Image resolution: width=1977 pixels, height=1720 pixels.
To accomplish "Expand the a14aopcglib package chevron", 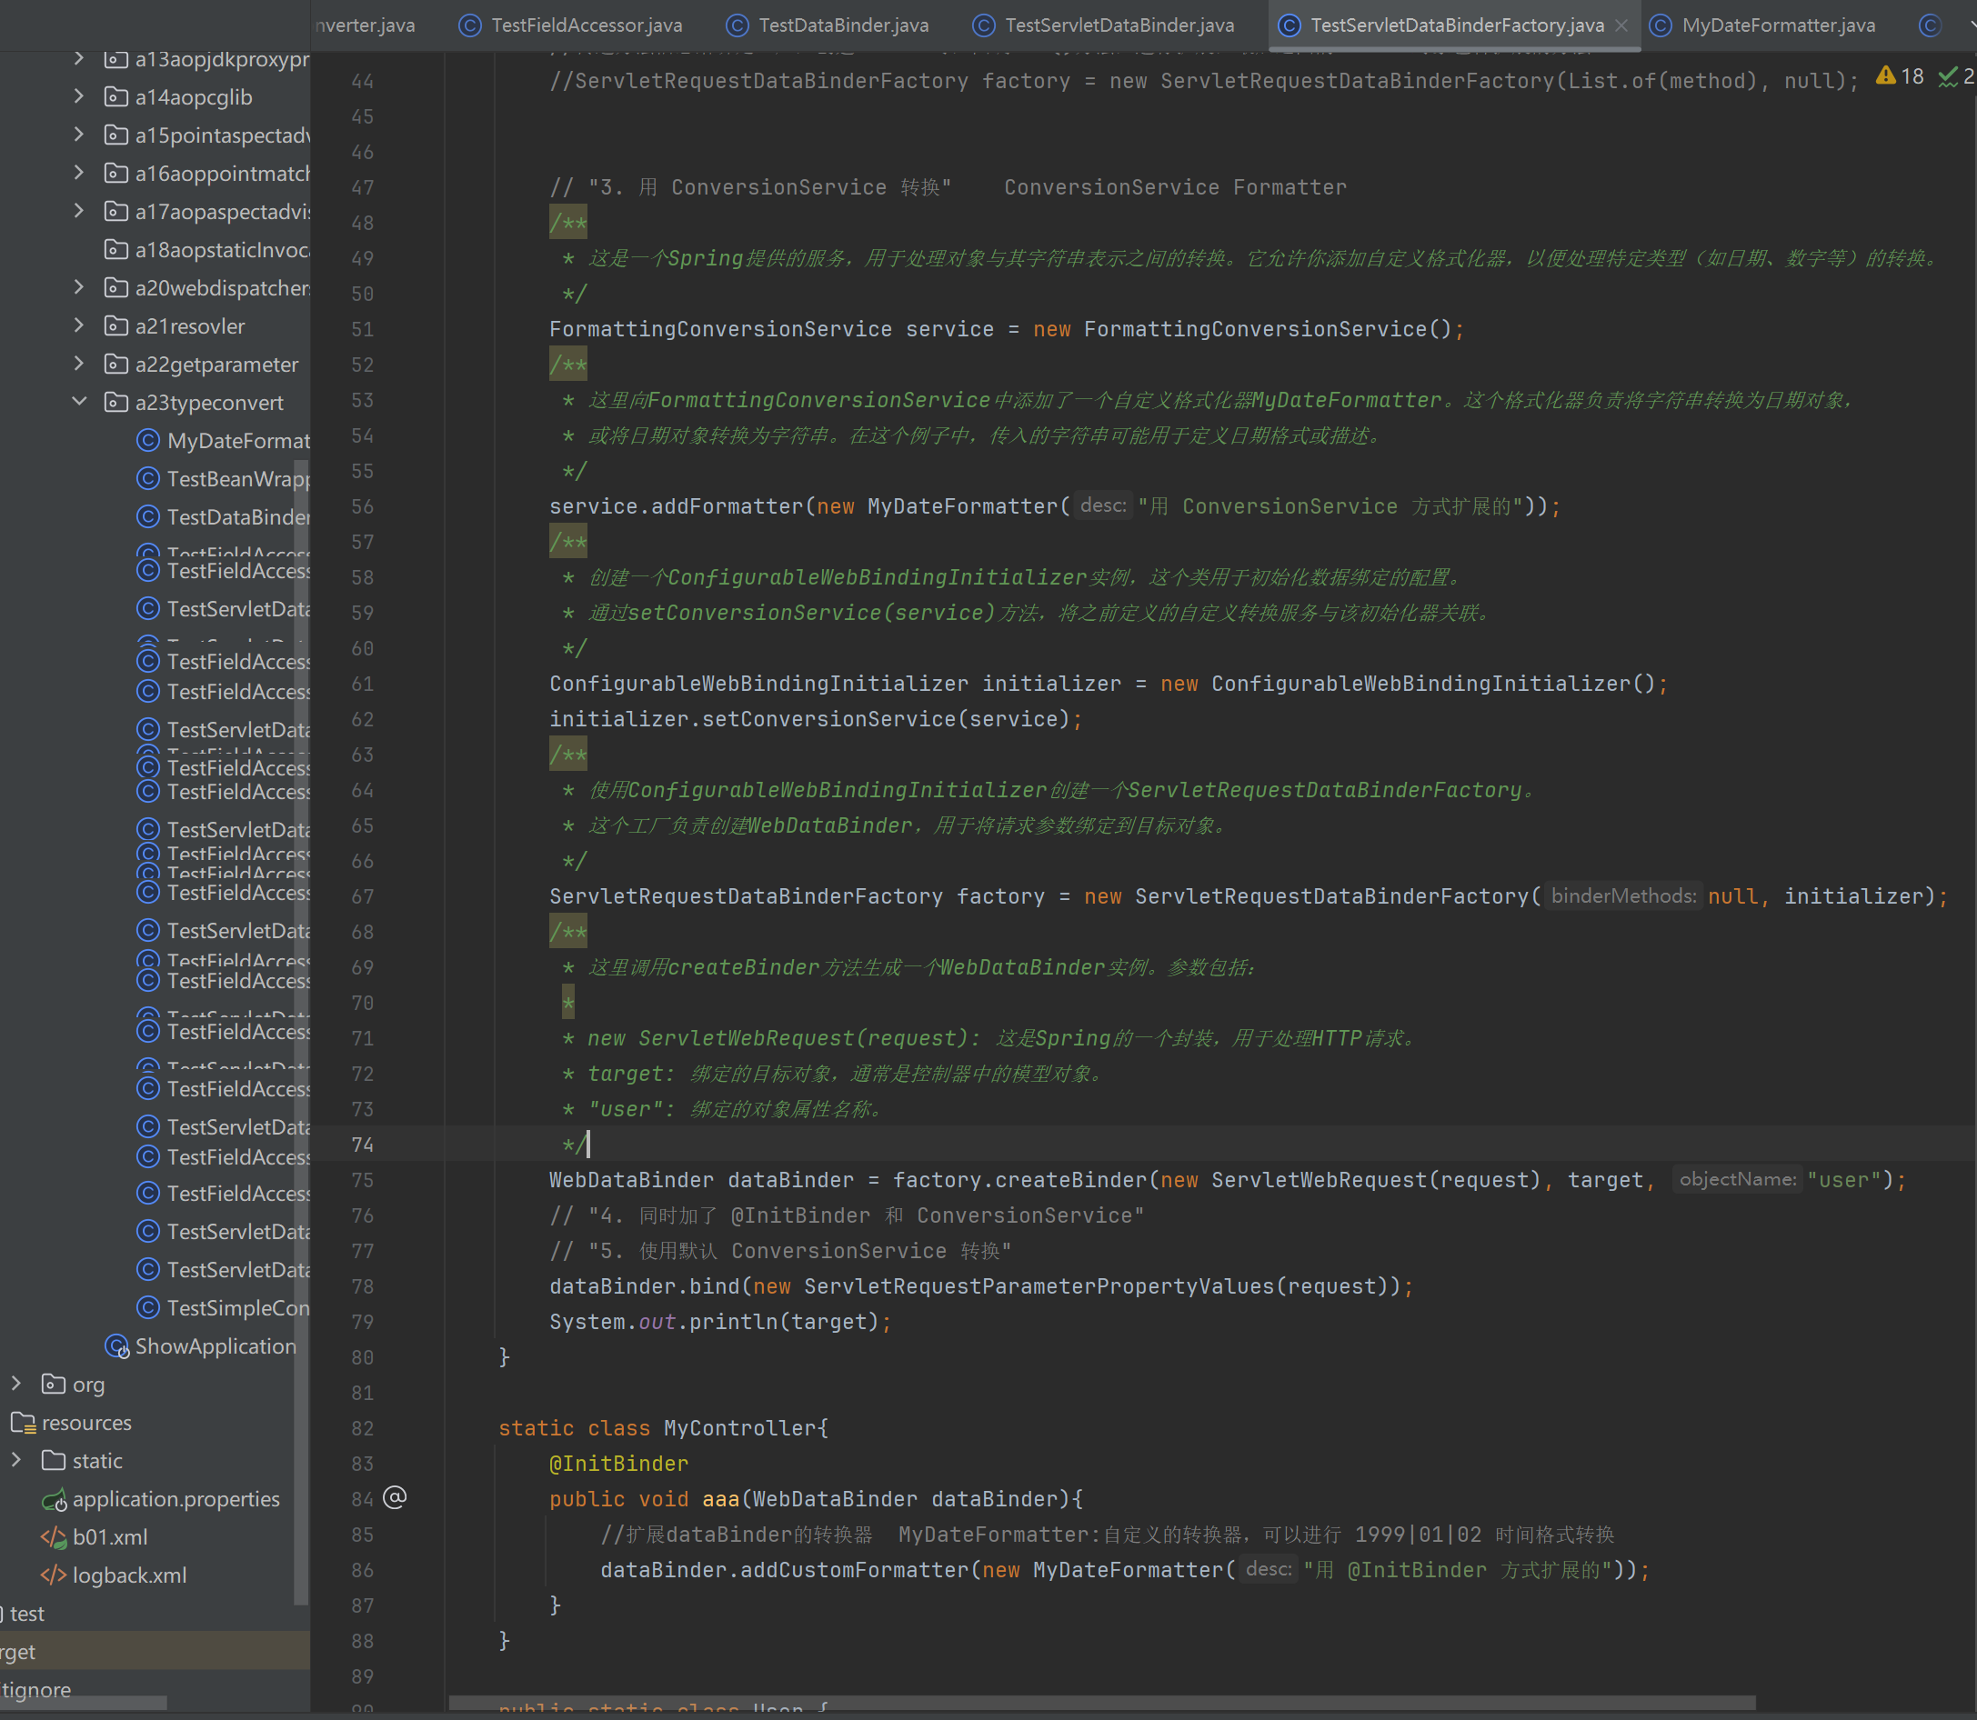I will pos(80,96).
